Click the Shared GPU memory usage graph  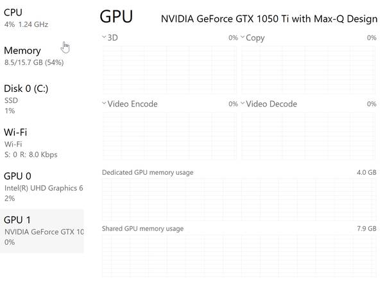[x=239, y=255]
